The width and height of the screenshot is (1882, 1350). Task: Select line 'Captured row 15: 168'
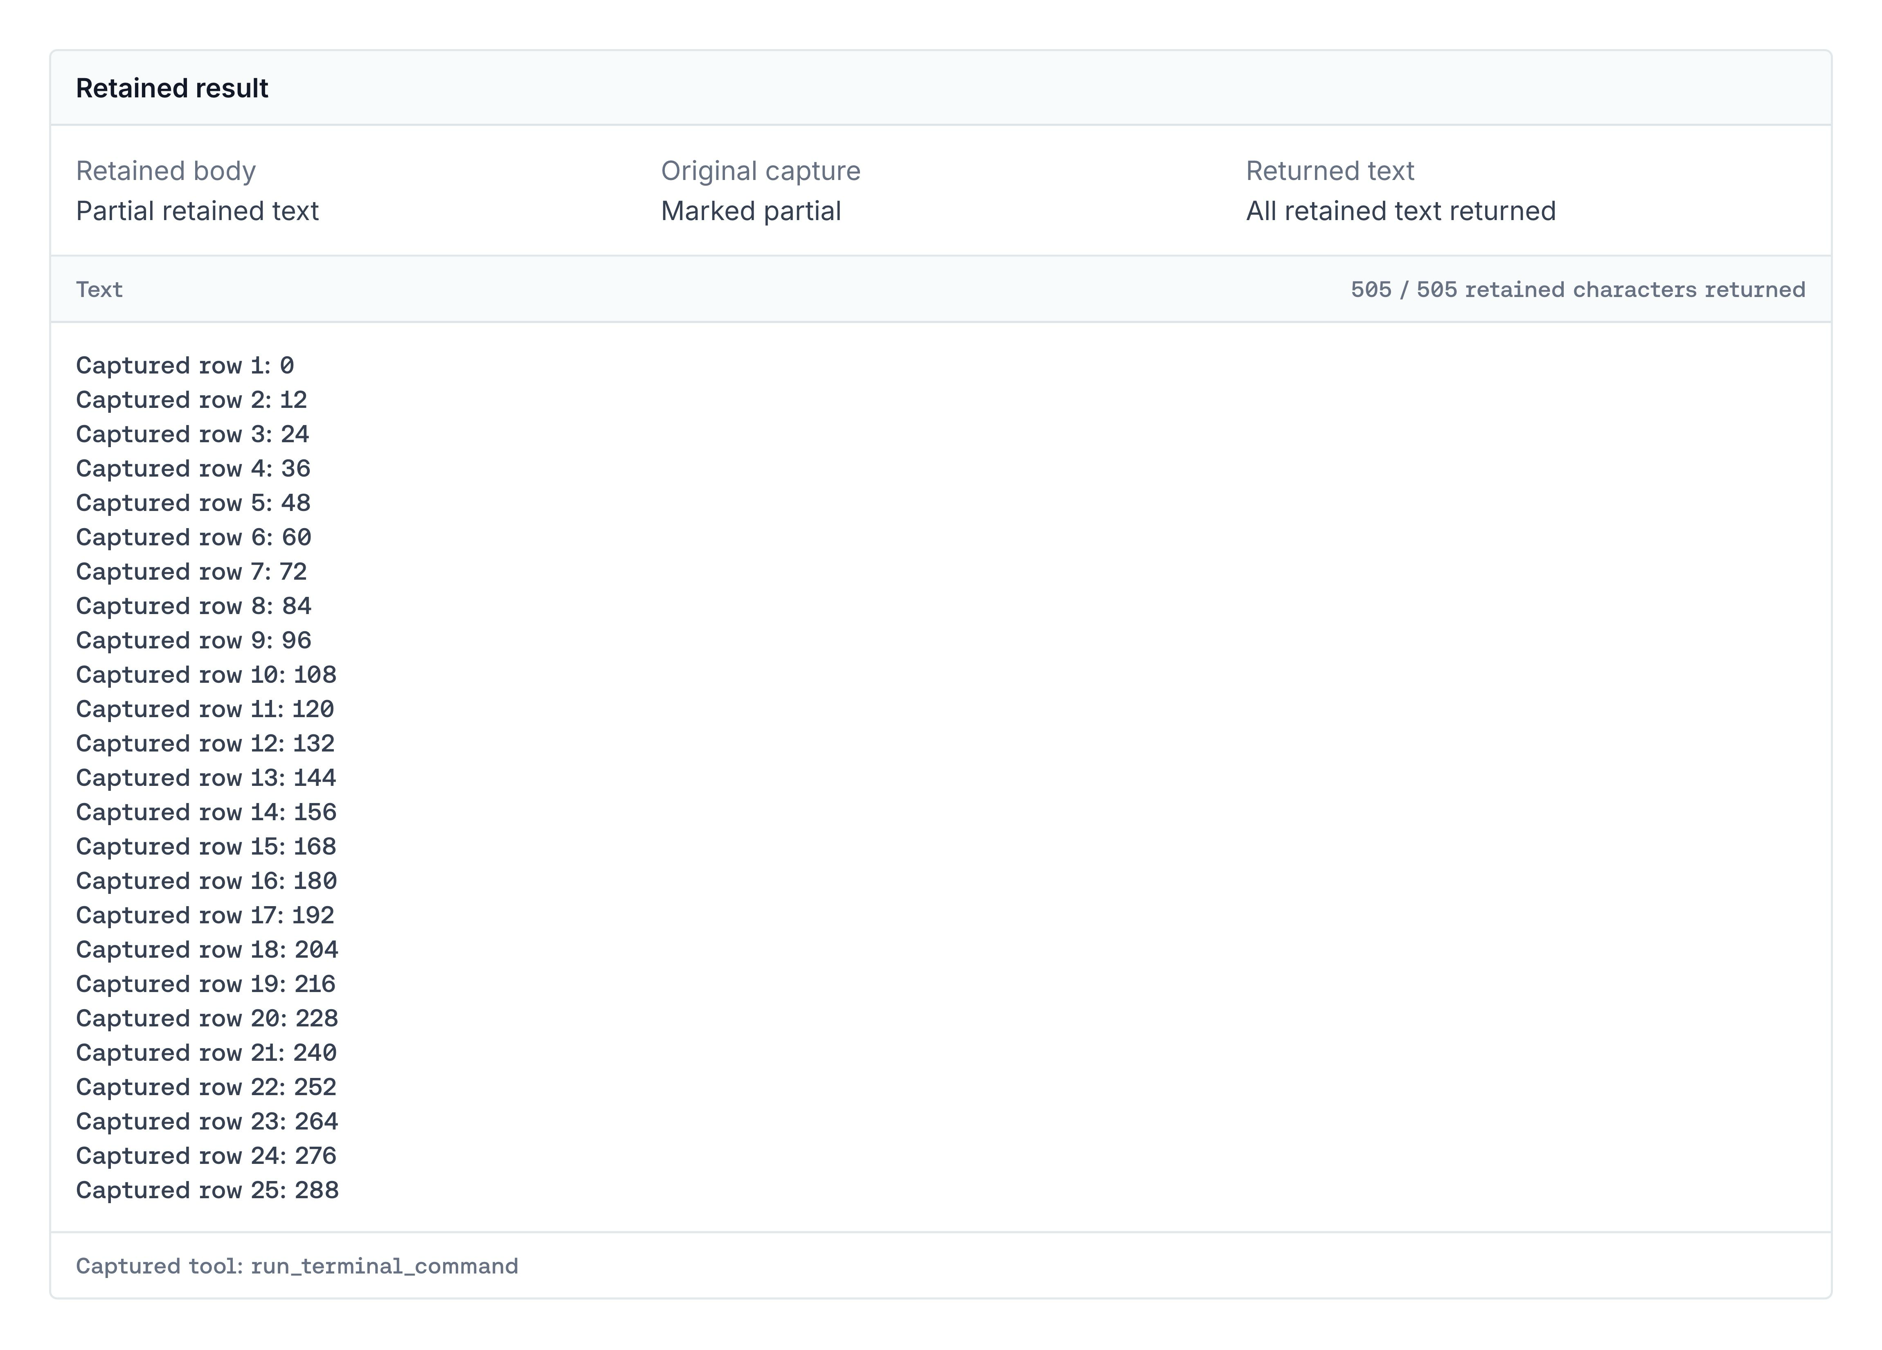207,846
